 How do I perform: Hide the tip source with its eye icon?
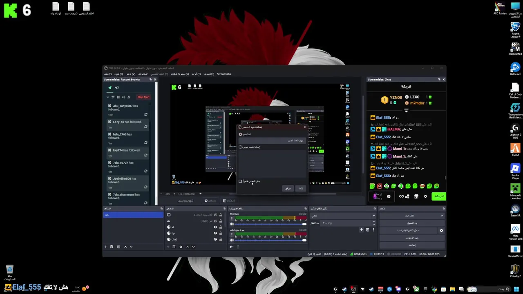[215, 233]
